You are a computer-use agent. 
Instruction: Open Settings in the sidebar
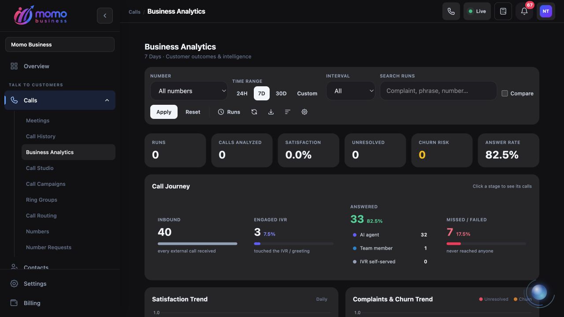point(60,284)
